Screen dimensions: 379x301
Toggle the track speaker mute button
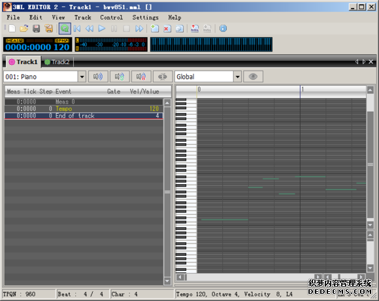(98, 76)
